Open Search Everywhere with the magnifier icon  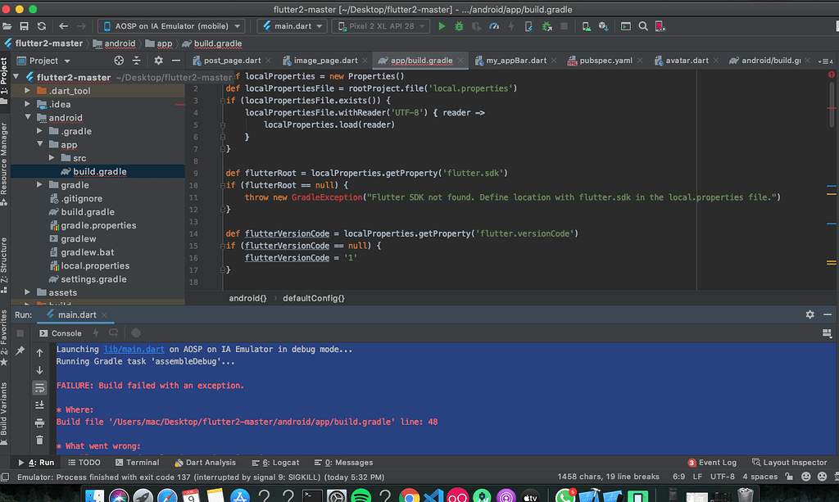[x=643, y=25]
